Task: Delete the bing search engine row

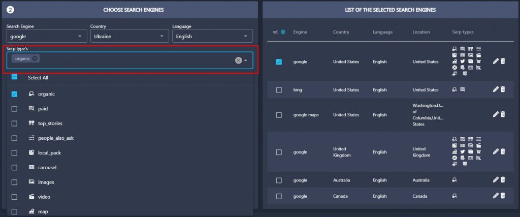Action: pos(503,89)
